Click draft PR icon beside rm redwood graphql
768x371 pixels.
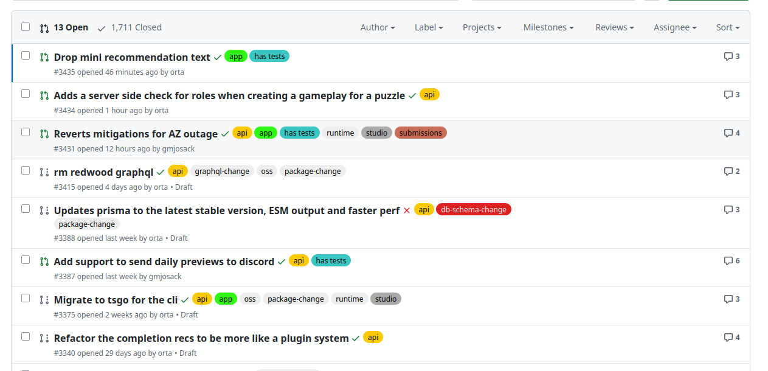(44, 172)
